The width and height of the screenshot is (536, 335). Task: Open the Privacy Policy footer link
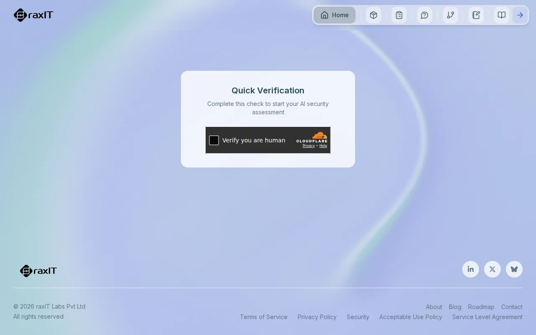[x=317, y=317]
